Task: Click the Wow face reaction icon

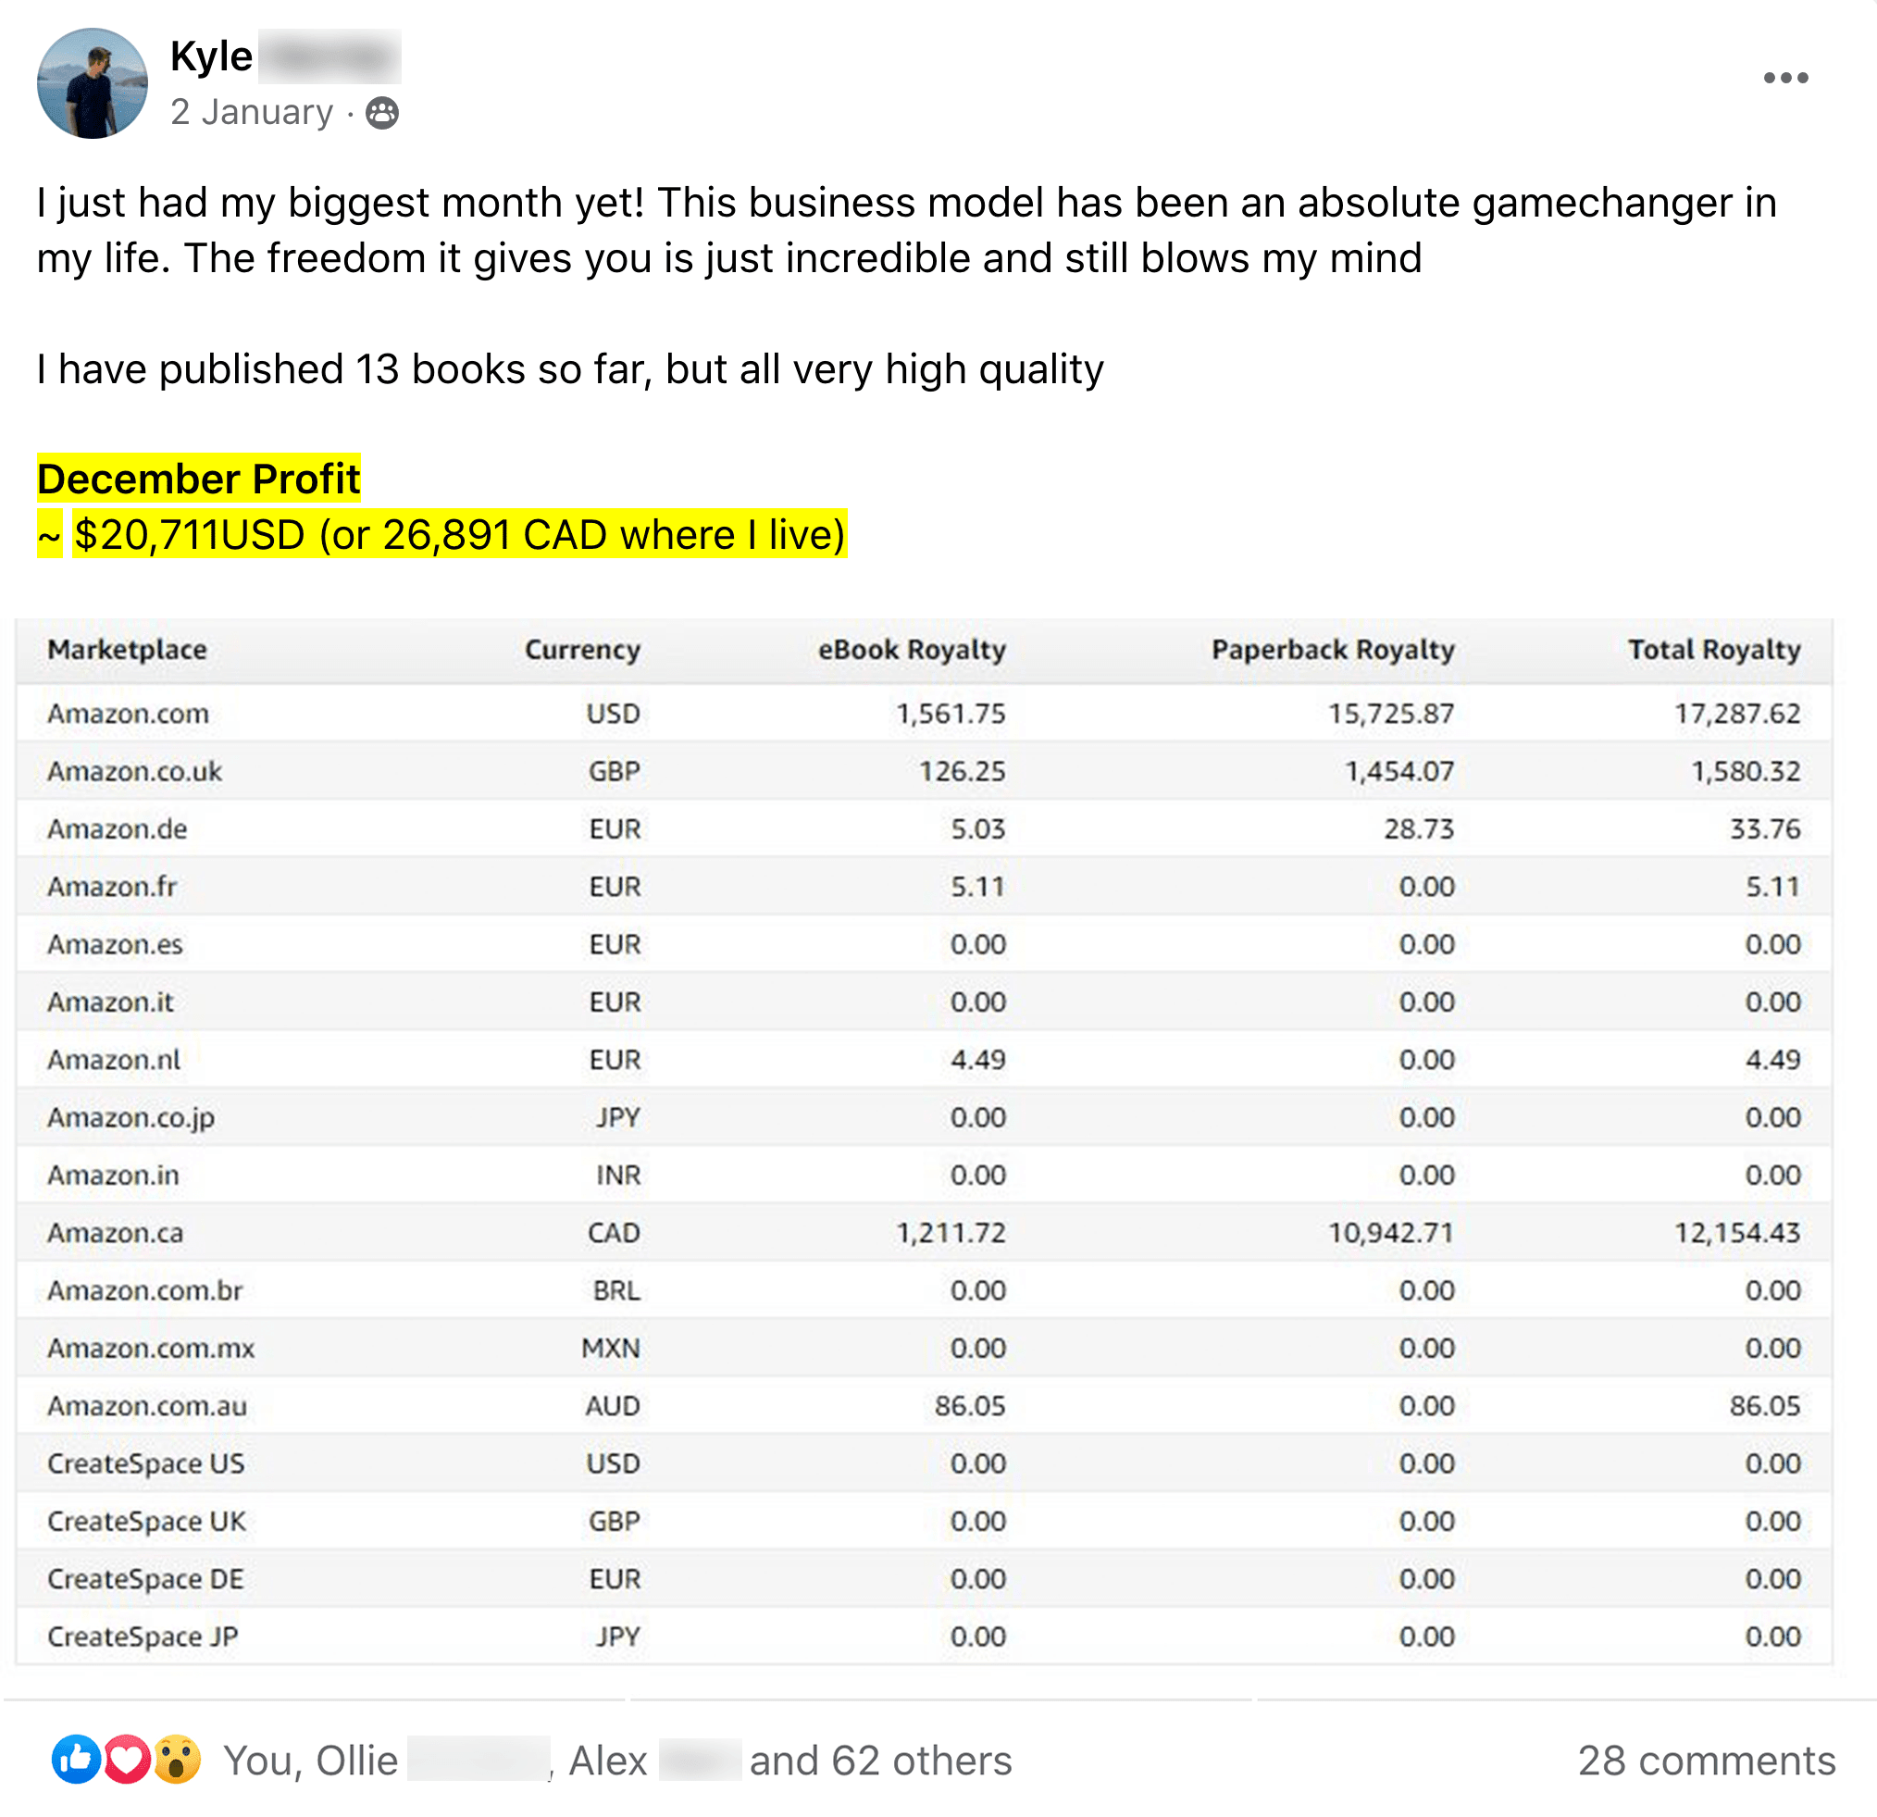Action: (177, 1759)
